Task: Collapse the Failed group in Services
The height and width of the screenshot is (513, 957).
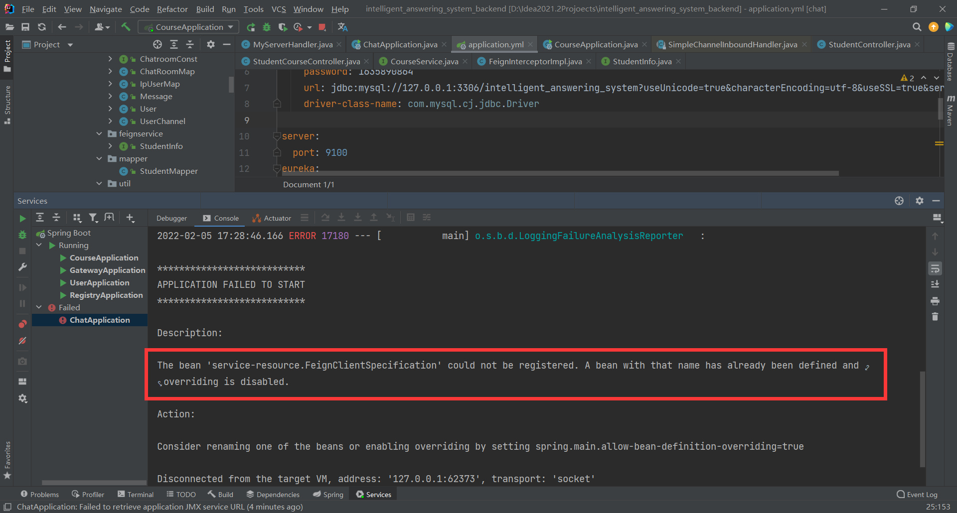Action: tap(39, 307)
